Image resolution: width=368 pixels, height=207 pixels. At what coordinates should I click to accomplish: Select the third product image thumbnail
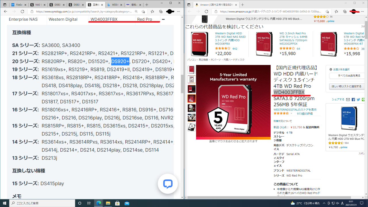pyautogui.click(x=191, y=89)
